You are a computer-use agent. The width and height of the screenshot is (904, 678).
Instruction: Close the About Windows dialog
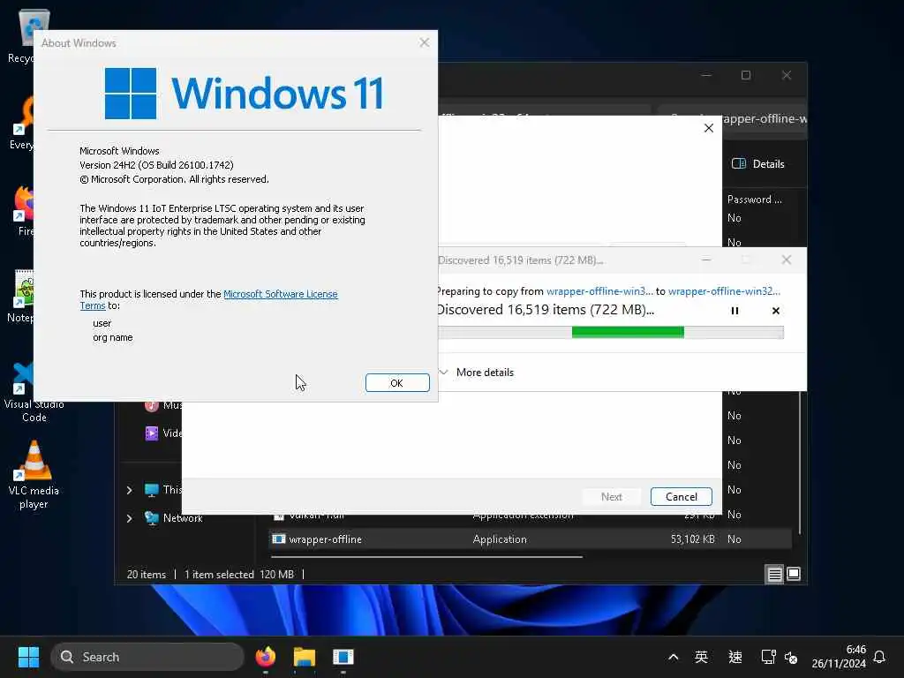(x=425, y=42)
